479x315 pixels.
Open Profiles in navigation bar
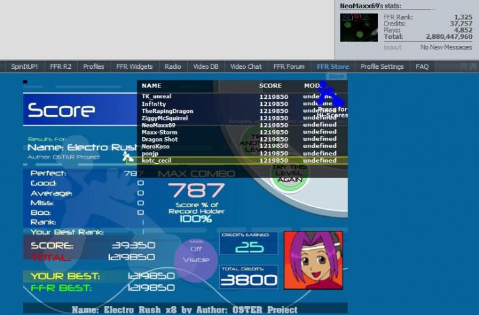(x=93, y=66)
